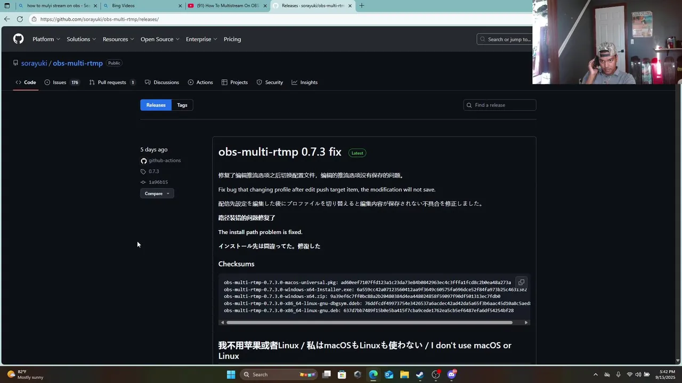Open the obs-multi-rtmp repository link
This screenshot has height=383, width=682.
pyautogui.click(x=78, y=63)
